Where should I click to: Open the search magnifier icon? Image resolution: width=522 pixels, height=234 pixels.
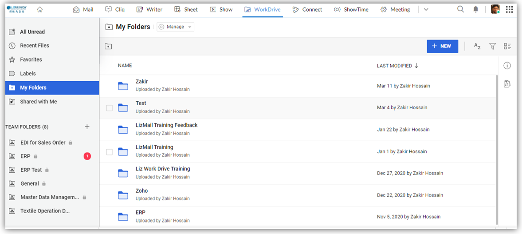pos(460,9)
